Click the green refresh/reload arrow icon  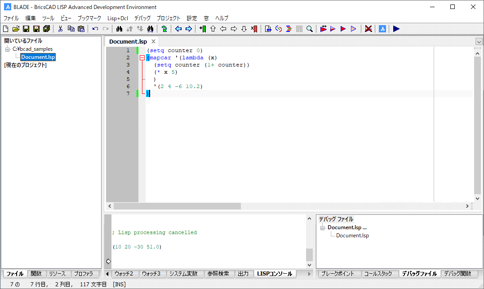[x=164, y=29]
